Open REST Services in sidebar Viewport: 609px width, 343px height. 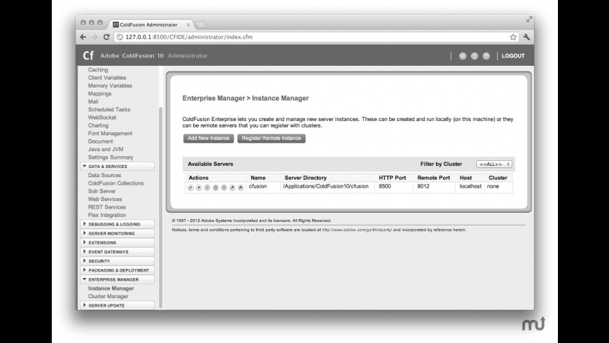[107, 207]
